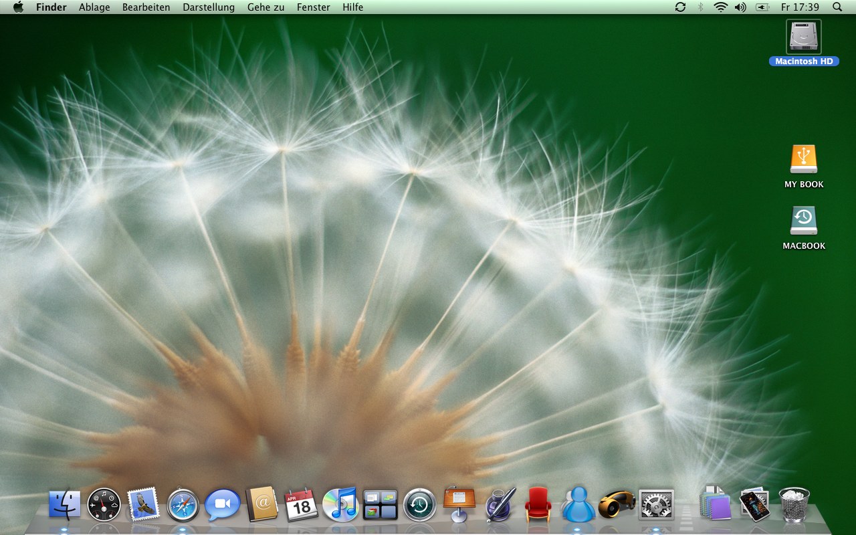
Task: Launch Safari from the Dock
Action: click(183, 505)
